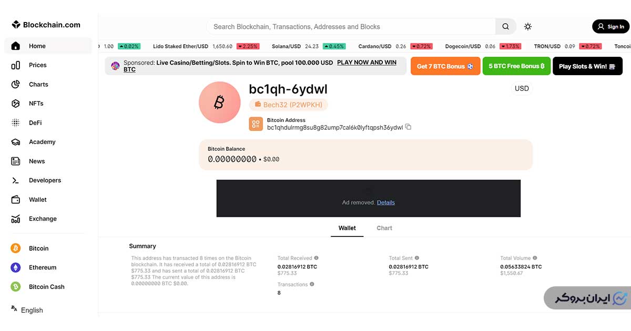Open the ad removed Details link

pos(386,202)
